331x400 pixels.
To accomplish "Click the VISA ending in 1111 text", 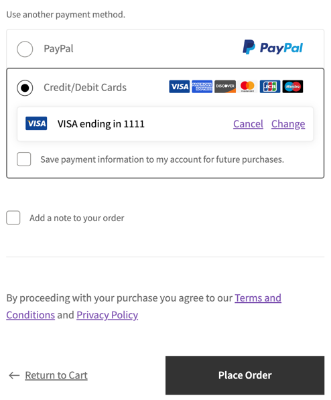I will [x=101, y=124].
